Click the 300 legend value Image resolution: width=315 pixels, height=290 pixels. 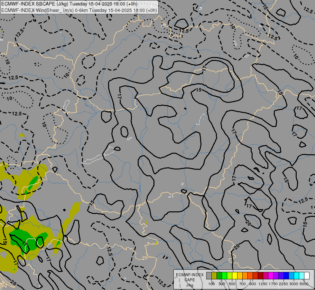222,284
